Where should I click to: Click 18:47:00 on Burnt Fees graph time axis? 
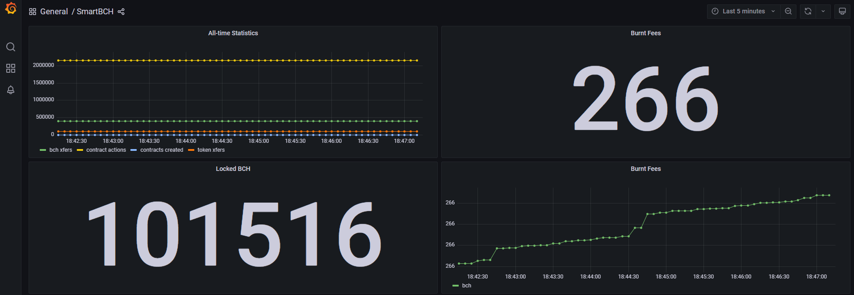click(816, 277)
